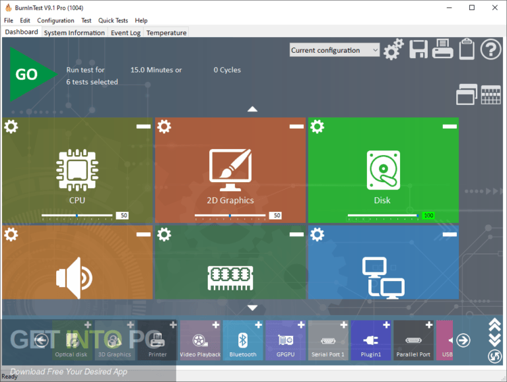The image size is (507, 382).
Task: Add the Video Playback test
Action: (x=216, y=325)
